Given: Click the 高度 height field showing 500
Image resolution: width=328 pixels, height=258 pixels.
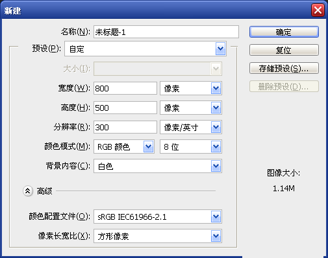Looking at the screenshot, I should [x=125, y=108].
